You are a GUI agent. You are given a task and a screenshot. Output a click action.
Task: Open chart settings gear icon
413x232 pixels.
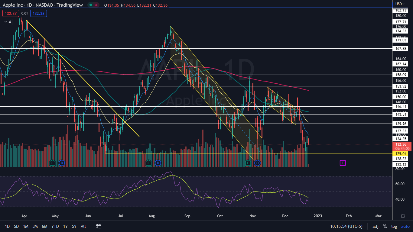click(403, 216)
